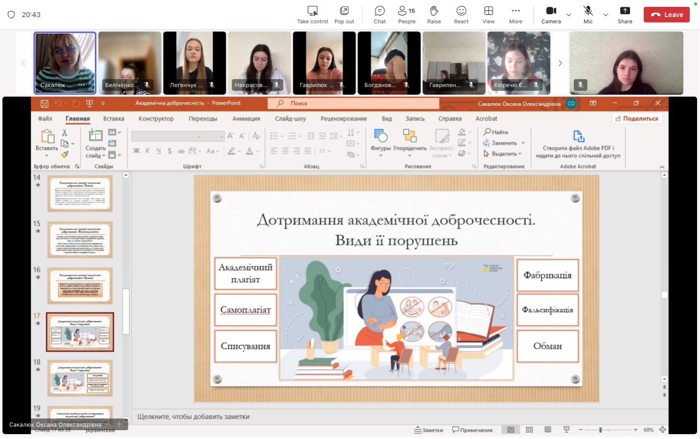700x439 pixels.
Task: Select slide 18 thumbnail
Action: [80, 378]
